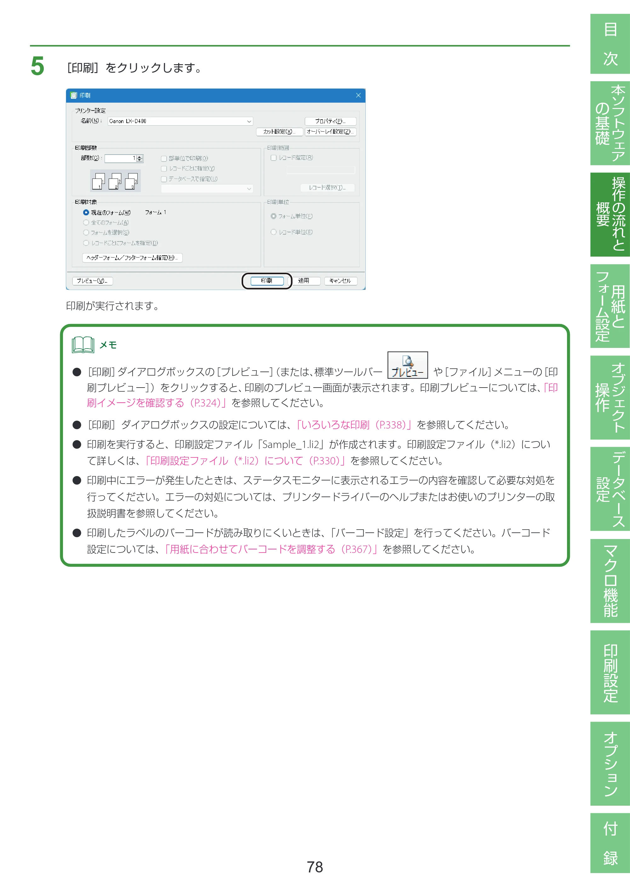Enable the 部単位で印刷 checkbox
Image resolution: width=630 pixels, height=891 pixels.
click(x=164, y=158)
